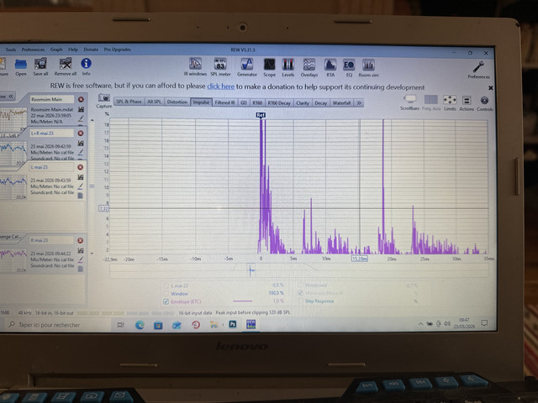Switch to the Waterfall tab
538x403 pixels.
[x=341, y=103]
